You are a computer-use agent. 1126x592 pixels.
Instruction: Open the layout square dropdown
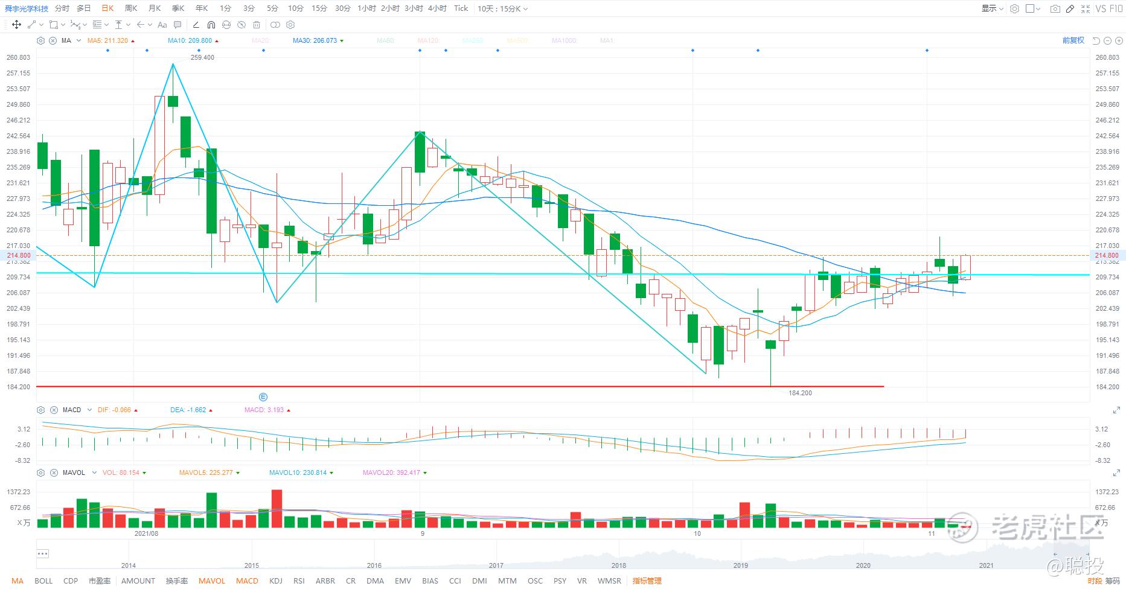click(1033, 8)
